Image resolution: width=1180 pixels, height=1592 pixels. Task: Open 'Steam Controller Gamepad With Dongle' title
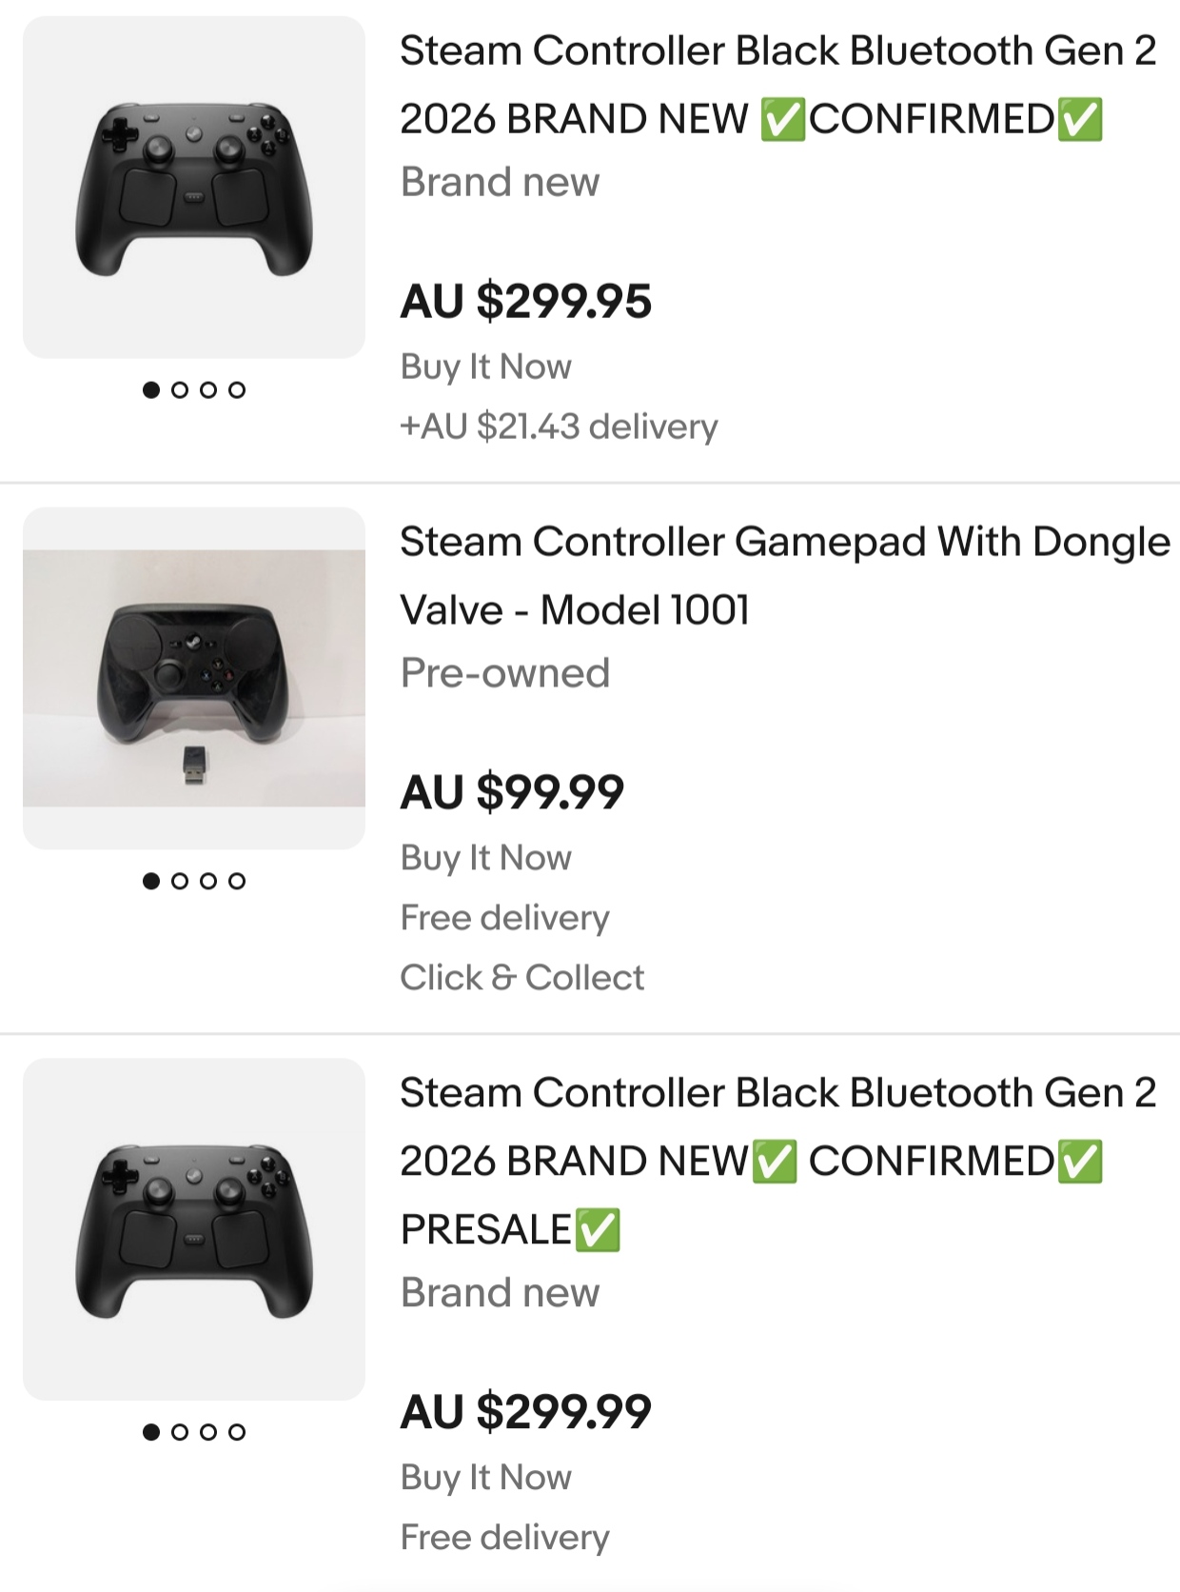[785, 576]
